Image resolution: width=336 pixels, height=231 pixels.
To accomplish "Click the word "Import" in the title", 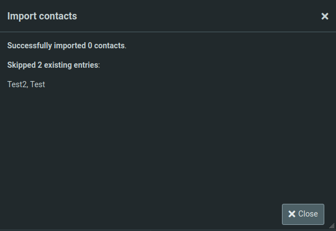I will click(x=22, y=16).
